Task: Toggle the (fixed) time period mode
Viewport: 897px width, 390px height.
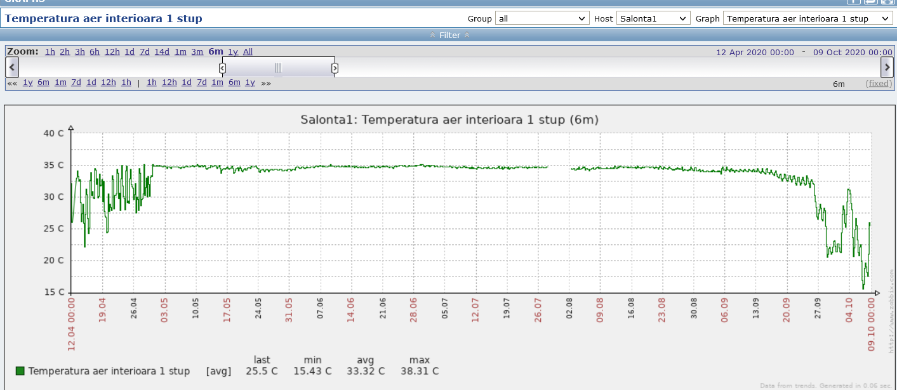Action: [x=879, y=84]
